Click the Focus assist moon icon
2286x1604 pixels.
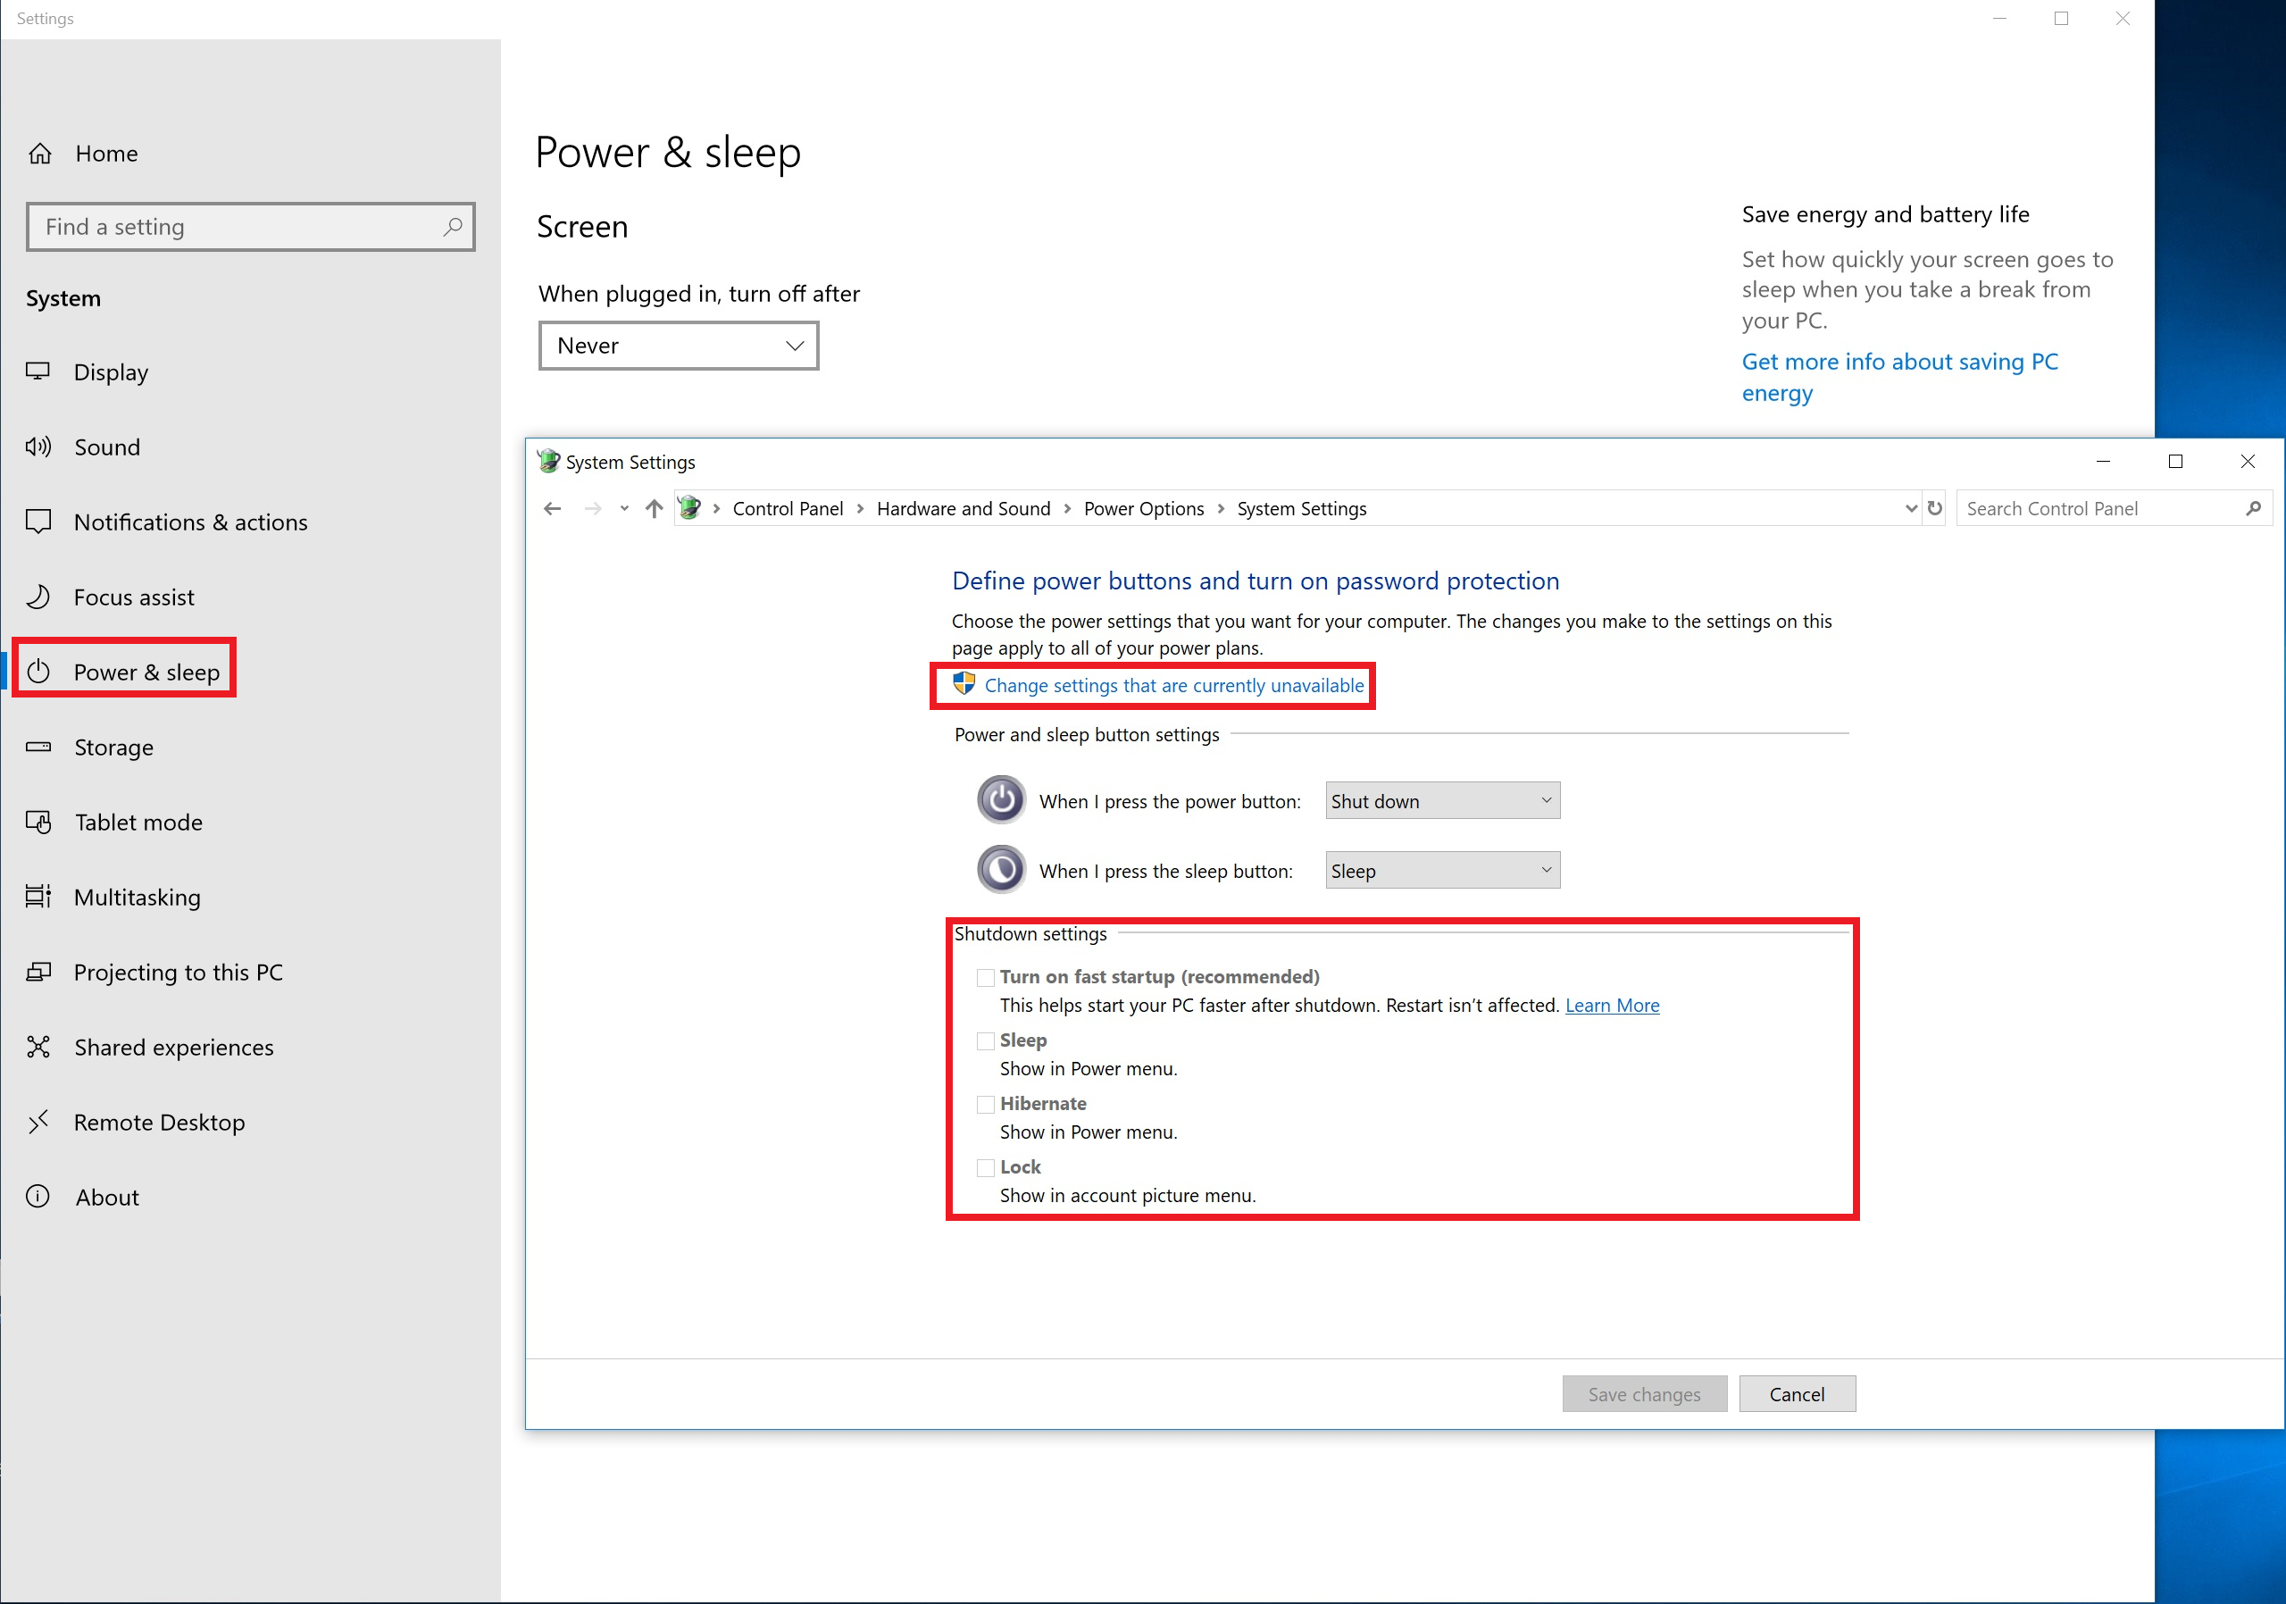pos(38,597)
